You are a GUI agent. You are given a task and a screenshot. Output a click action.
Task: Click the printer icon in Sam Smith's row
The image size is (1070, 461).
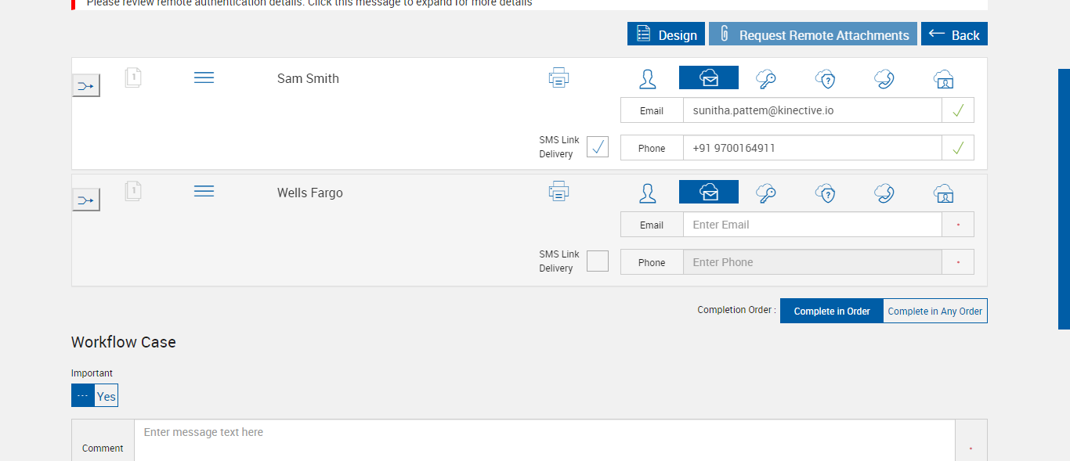[x=558, y=77]
